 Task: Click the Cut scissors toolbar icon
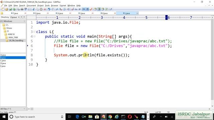[33, 9]
